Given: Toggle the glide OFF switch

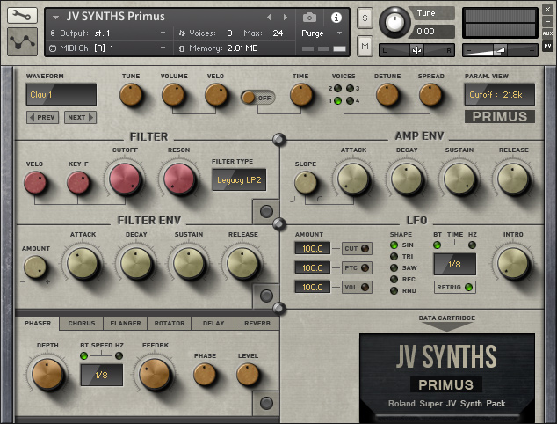Looking at the screenshot, I should tap(257, 98).
